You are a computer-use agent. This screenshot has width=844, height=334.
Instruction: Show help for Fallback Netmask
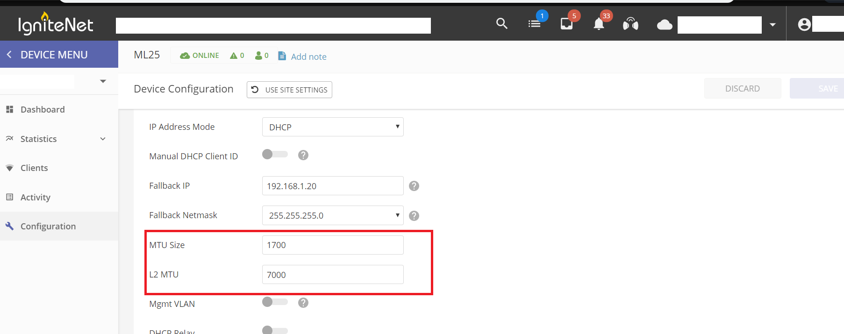coord(414,216)
